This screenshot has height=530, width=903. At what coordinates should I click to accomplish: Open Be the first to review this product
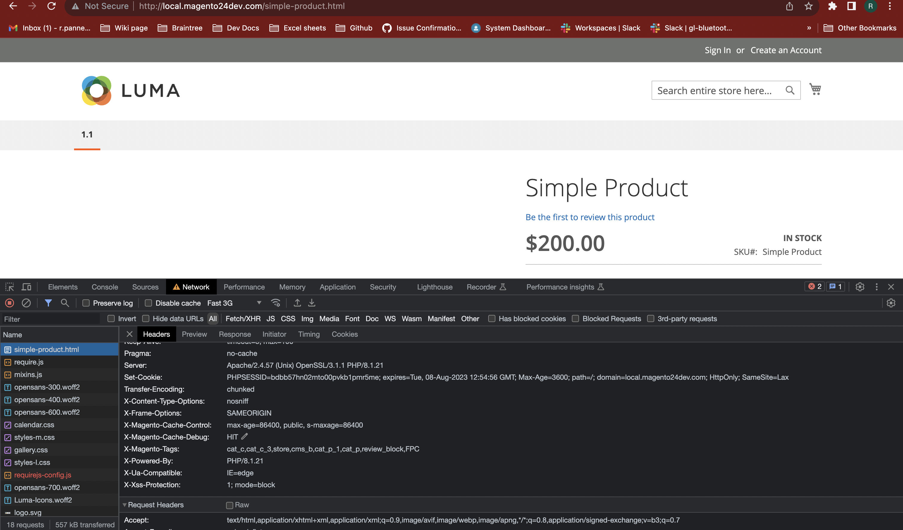pyautogui.click(x=590, y=217)
